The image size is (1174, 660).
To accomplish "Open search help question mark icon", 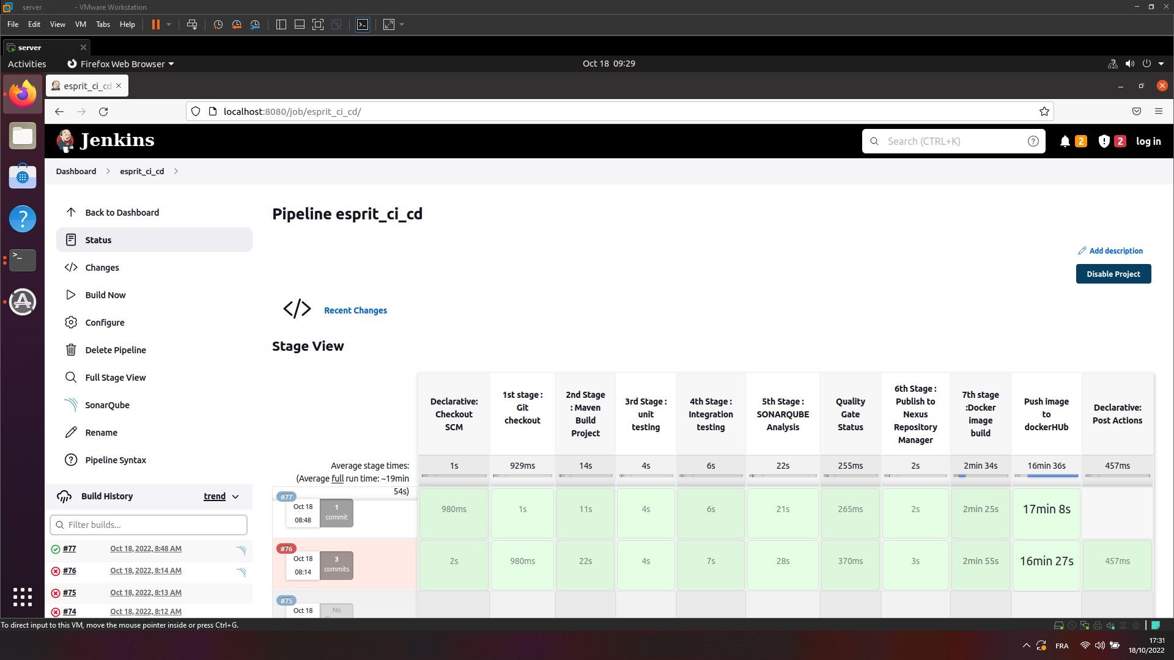I will [x=1033, y=141].
